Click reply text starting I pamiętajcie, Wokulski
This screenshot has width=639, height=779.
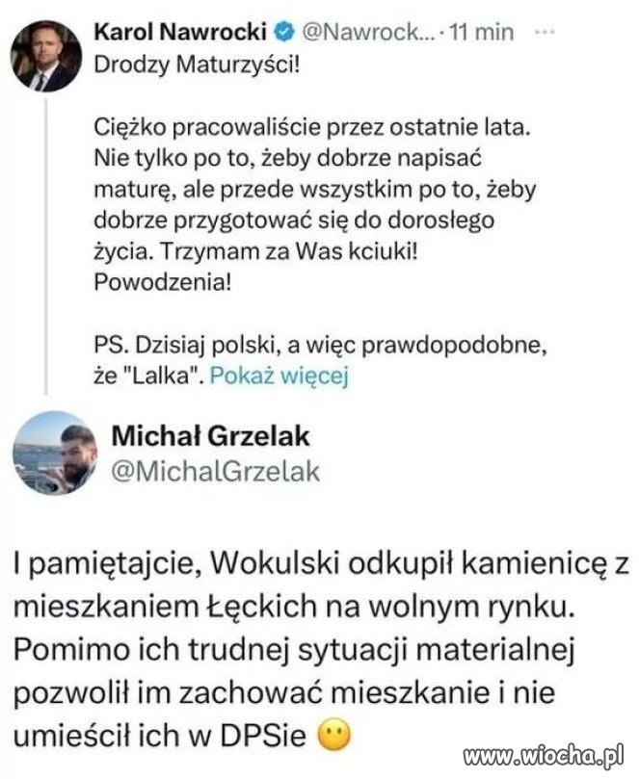click(x=321, y=650)
